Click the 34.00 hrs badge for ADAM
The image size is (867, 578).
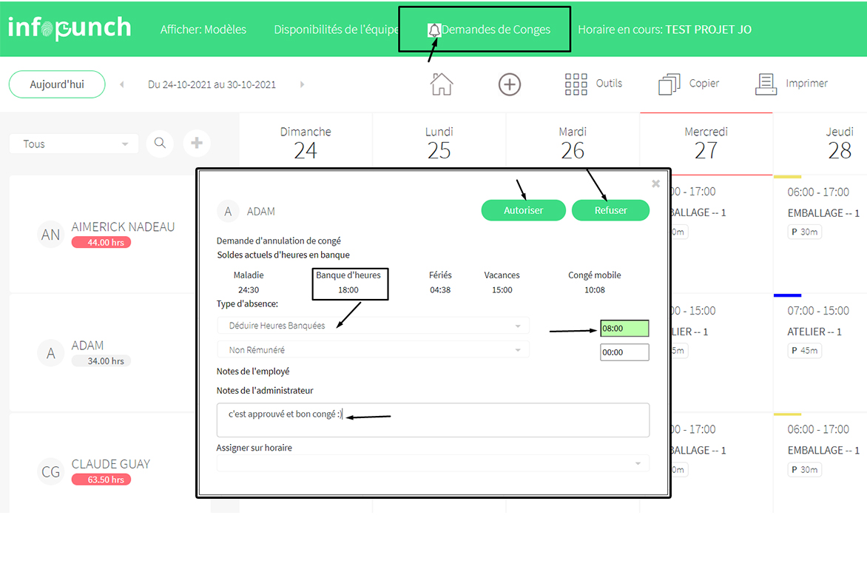pos(101,361)
